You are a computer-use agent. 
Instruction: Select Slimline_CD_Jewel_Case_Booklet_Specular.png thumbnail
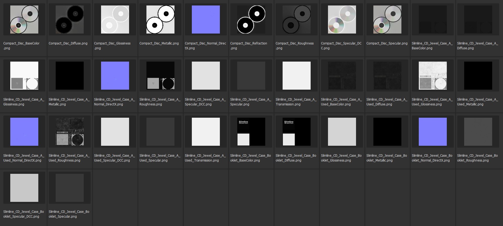pyautogui.click(x=70, y=188)
